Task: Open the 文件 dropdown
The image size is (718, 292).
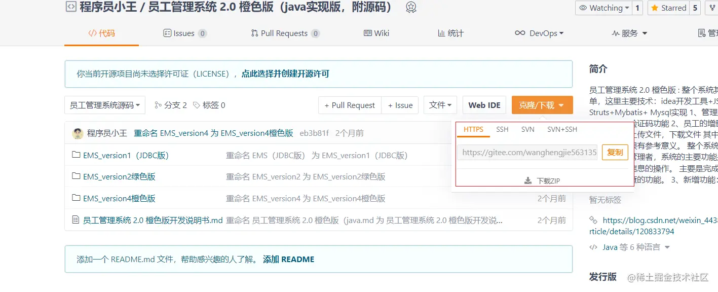Action: (x=440, y=105)
